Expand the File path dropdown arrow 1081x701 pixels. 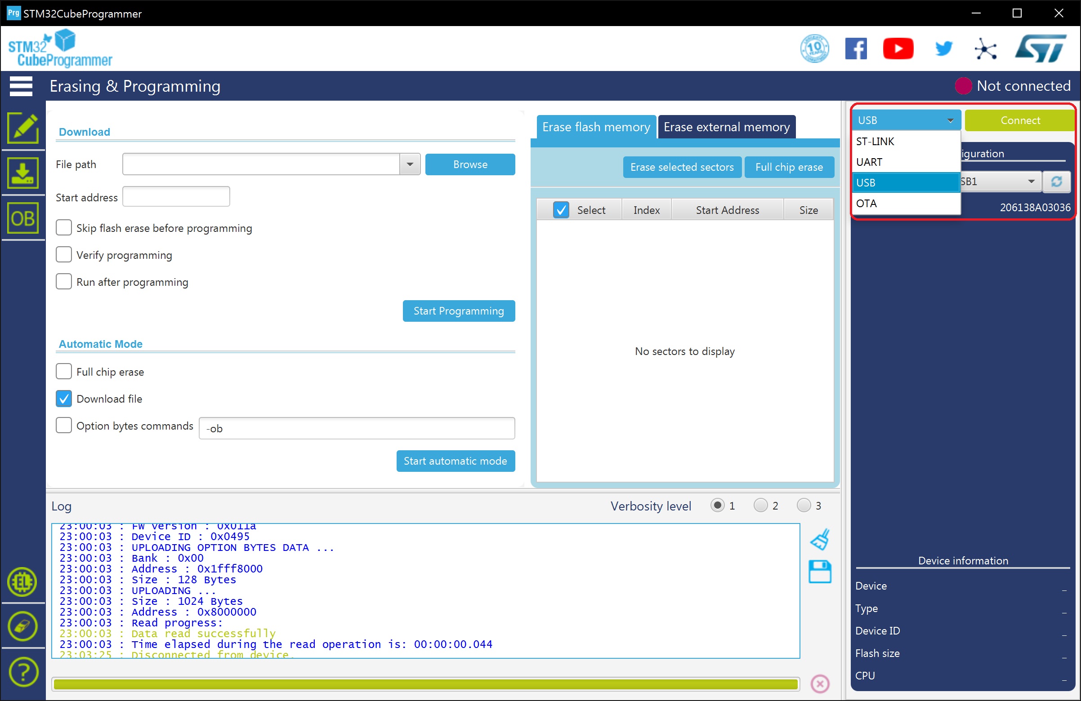(410, 164)
